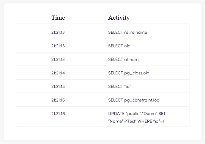Click the "Name"='Test' WHERE "id"=1 line
The width and height of the screenshot is (205, 144).
(136, 121)
